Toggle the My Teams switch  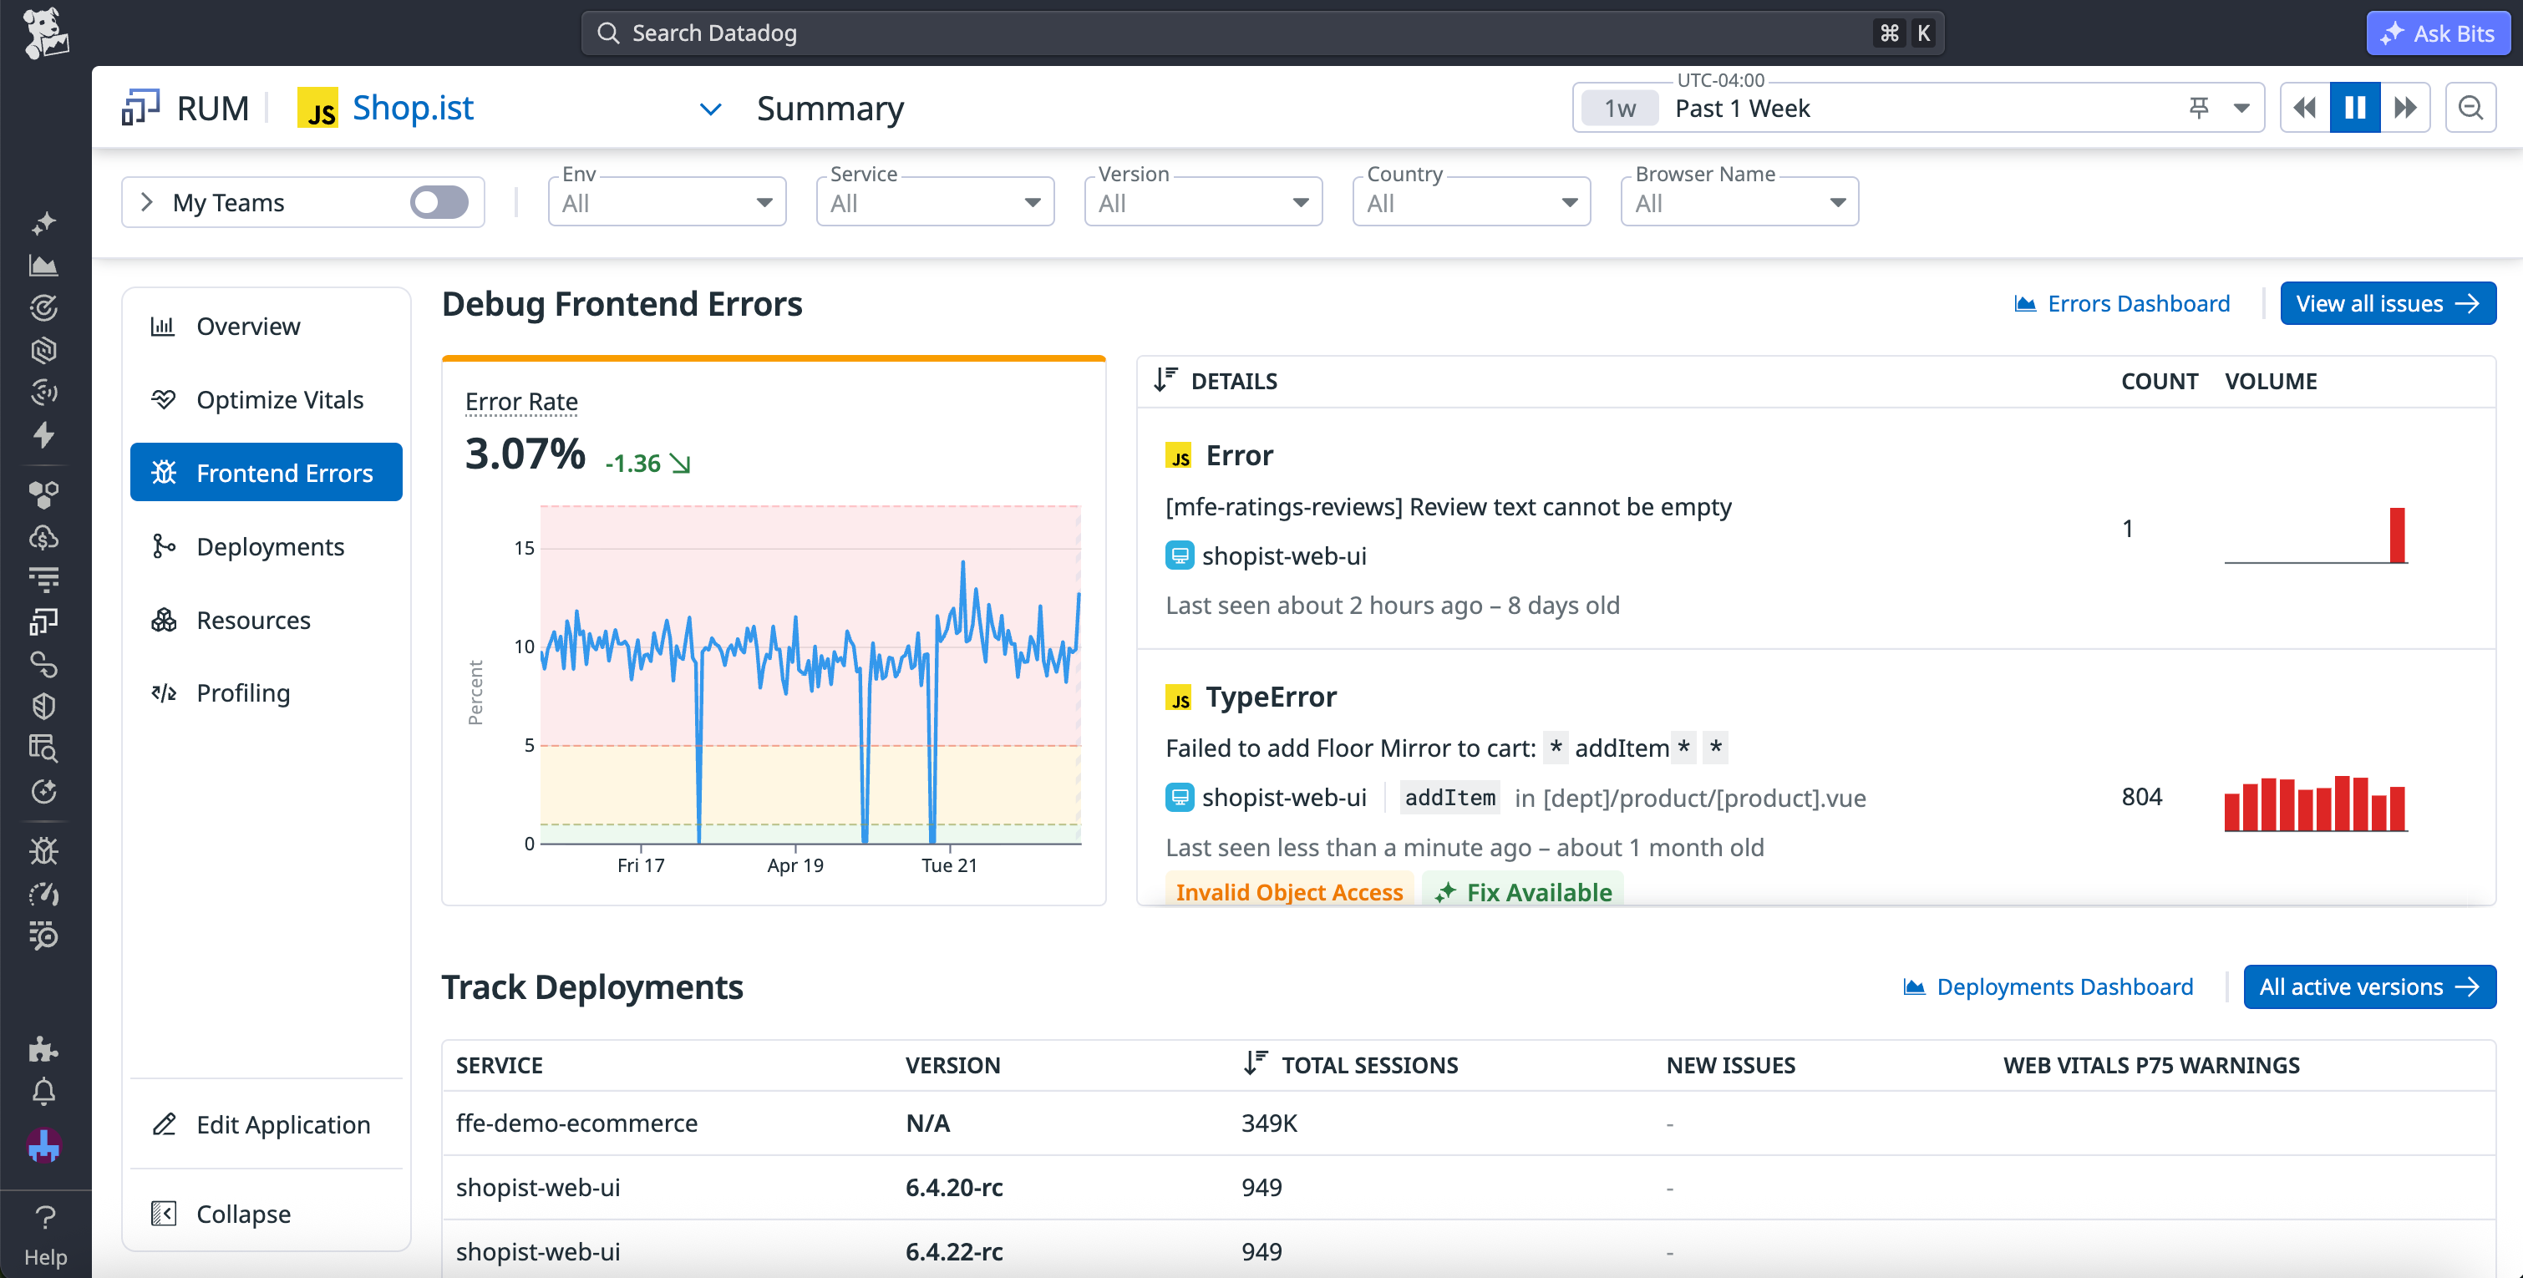tap(439, 203)
